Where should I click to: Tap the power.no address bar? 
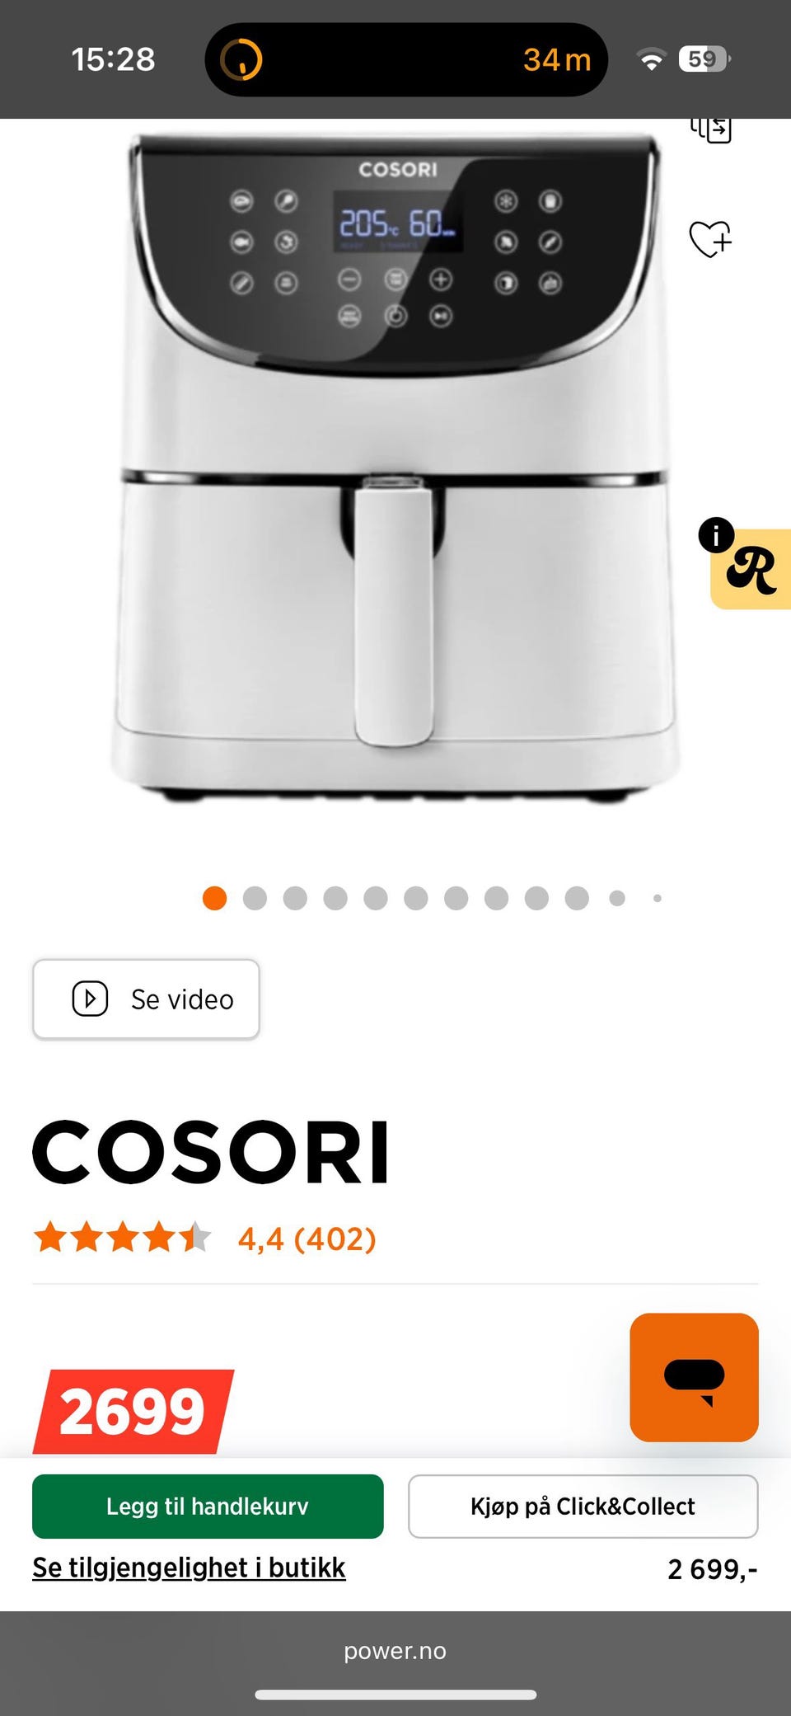tap(395, 1651)
